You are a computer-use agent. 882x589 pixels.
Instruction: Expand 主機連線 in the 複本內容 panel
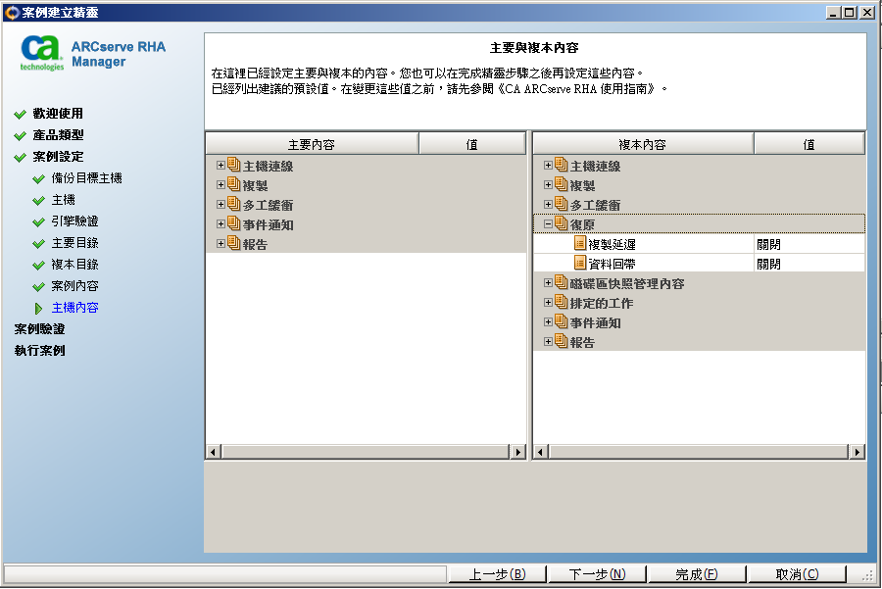548,166
